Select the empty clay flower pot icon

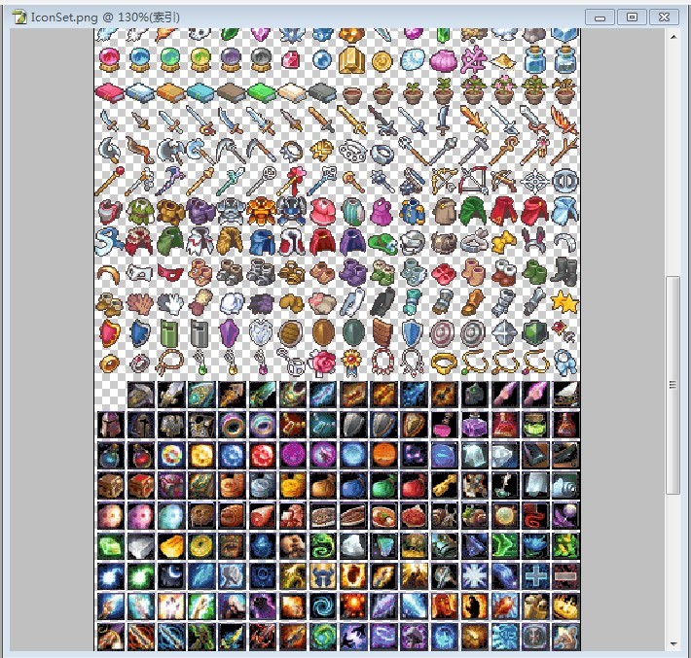[x=352, y=94]
